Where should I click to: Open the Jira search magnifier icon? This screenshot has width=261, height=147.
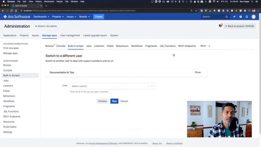[x=227, y=17]
